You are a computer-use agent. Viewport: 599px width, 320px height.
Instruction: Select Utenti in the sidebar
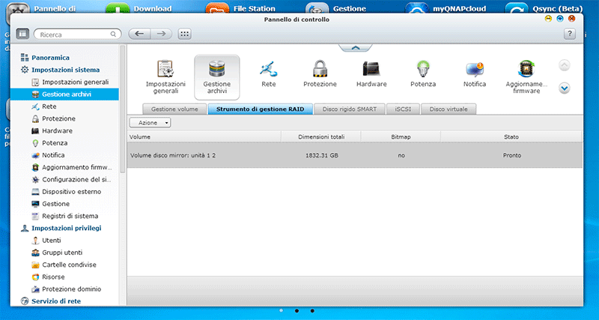[52, 241]
